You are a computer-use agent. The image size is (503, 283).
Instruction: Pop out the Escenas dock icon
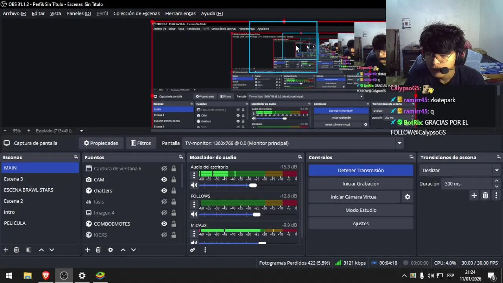(76, 157)
